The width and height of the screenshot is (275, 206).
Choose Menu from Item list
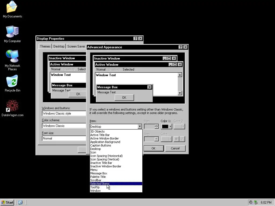tap(116, 170)
